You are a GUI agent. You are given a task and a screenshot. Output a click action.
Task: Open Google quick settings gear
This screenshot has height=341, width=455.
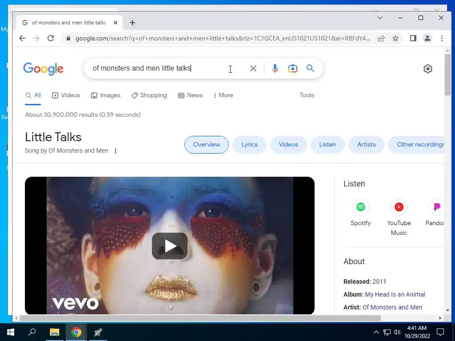click(428, 69)
